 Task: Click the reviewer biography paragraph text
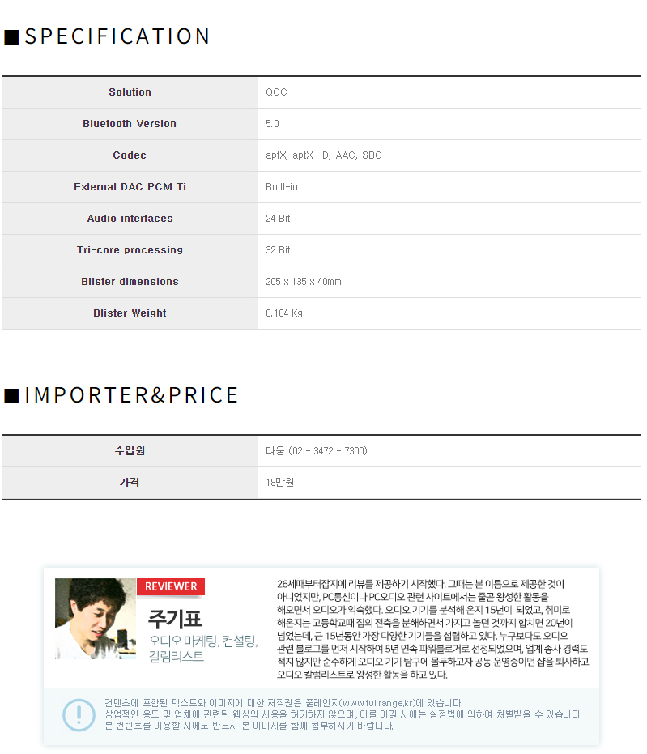tap(432, 628)
